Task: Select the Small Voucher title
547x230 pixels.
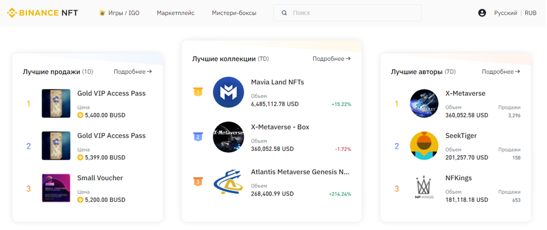Action: 100,178
